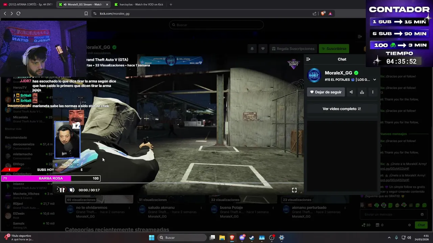Viewport: 433px width, 243px height.
Task: Click the browser share icon in toolbar
Action: tap(314, 13)
